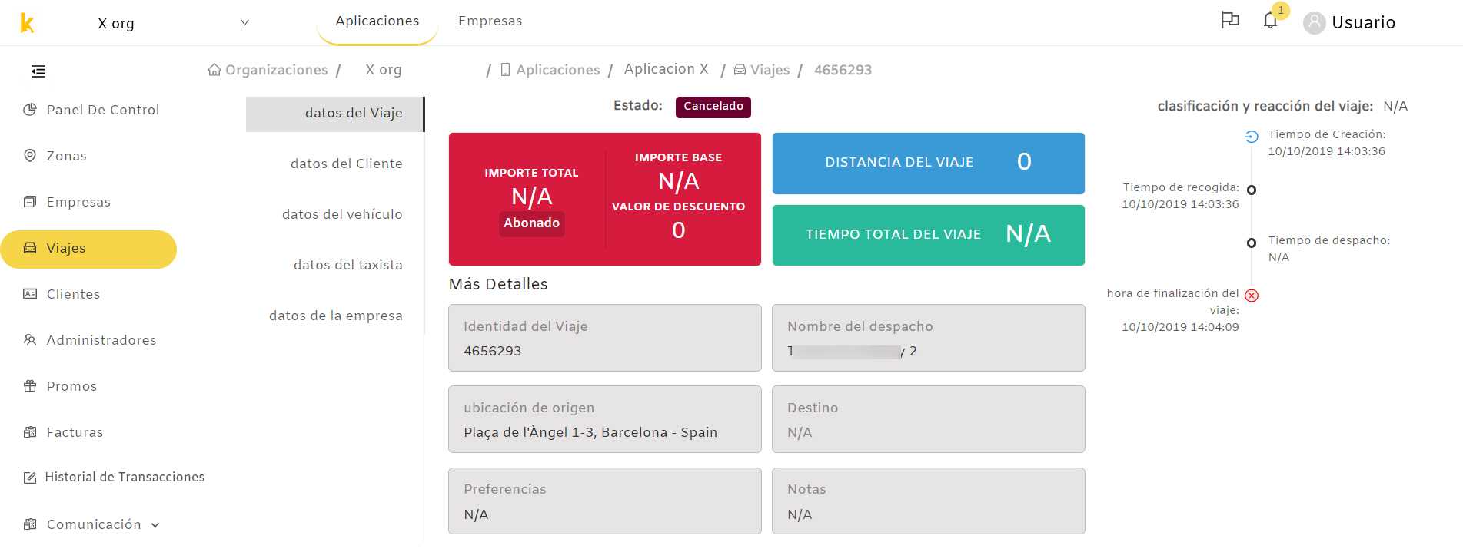Click the clasificación y reacción del viaje label
This screenshot has height=552, width=1463.
1265,106
